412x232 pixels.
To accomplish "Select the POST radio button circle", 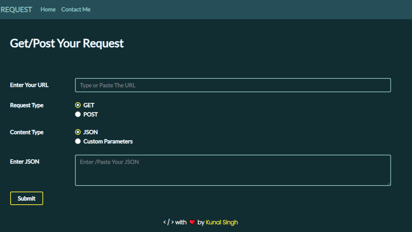I will [x=78, y=114].
